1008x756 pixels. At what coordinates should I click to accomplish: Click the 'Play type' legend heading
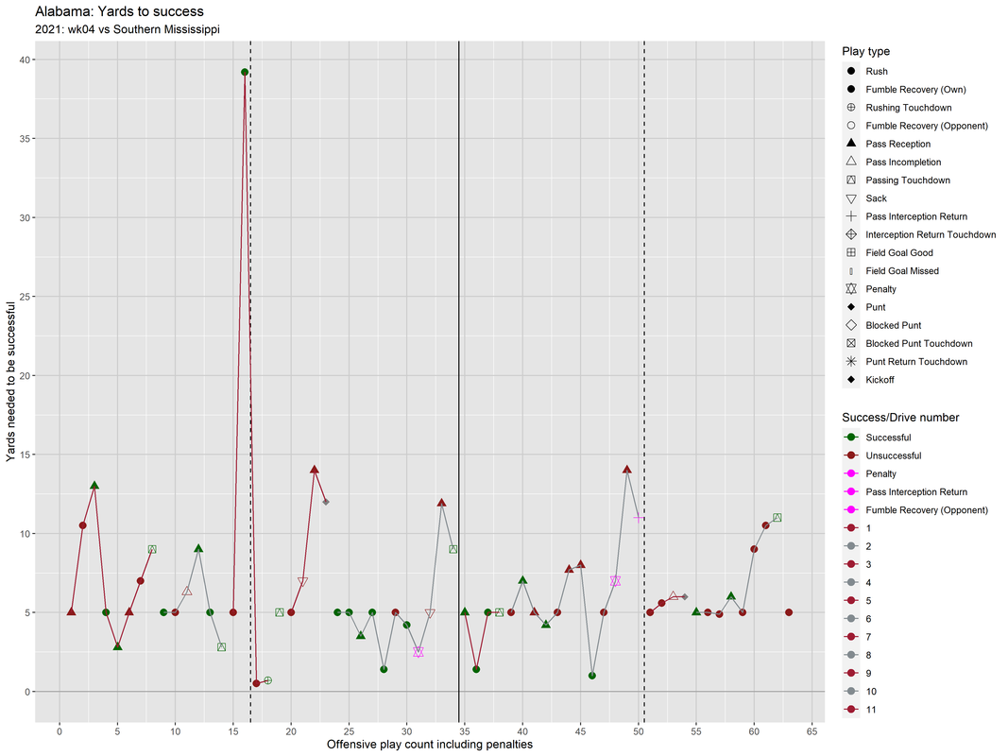point(866,51)
